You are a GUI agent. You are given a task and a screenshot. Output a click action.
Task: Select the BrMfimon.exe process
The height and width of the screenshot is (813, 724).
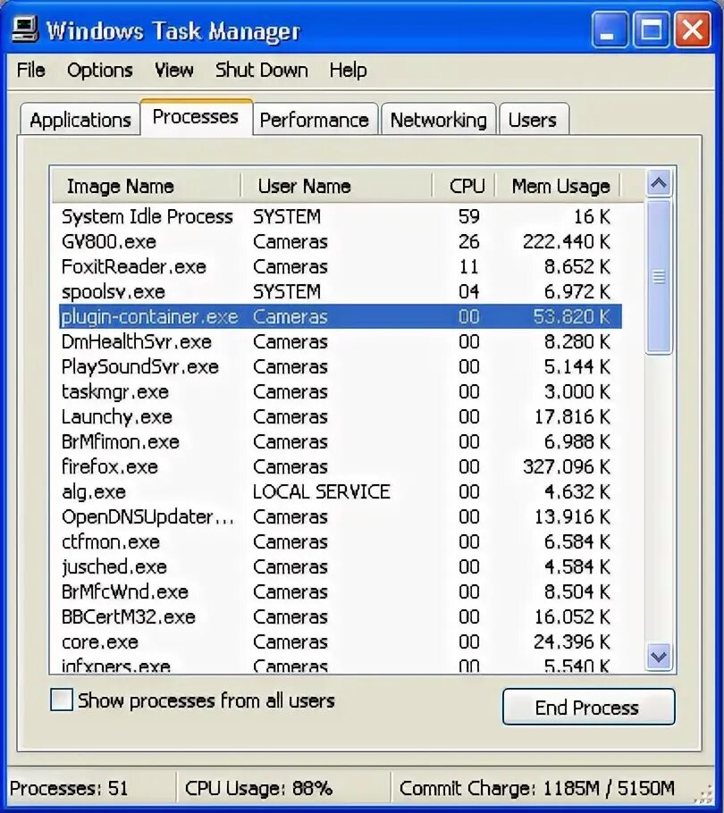341,441
